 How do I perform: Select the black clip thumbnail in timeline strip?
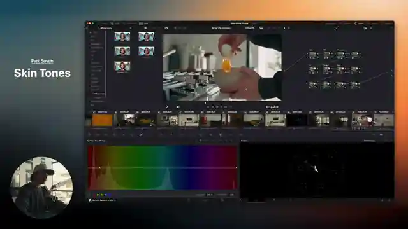tap(297, 120)
